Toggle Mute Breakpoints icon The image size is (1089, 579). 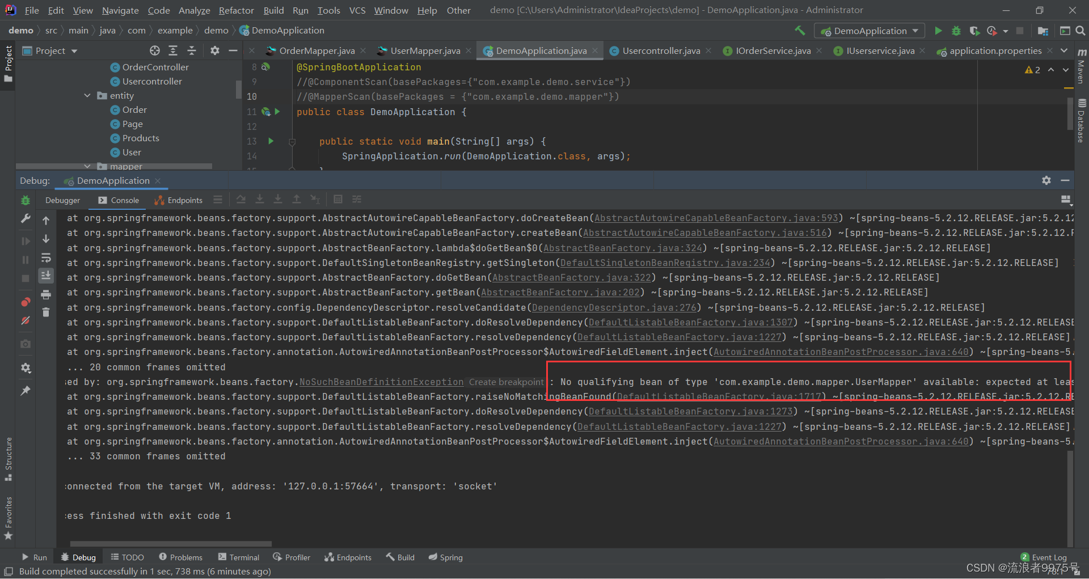pos(26,320)
